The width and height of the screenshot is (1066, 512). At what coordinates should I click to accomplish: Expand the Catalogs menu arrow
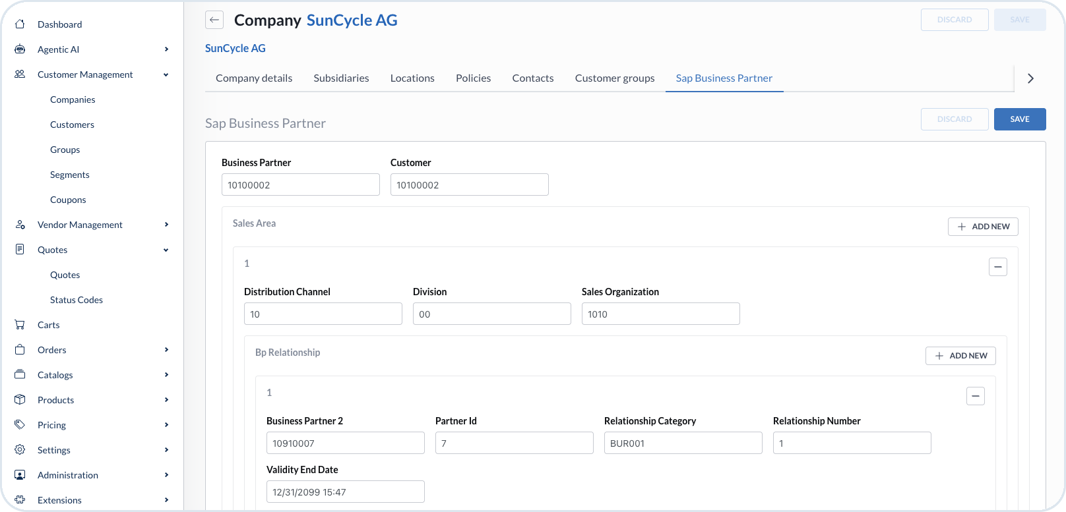pos(166,375)
